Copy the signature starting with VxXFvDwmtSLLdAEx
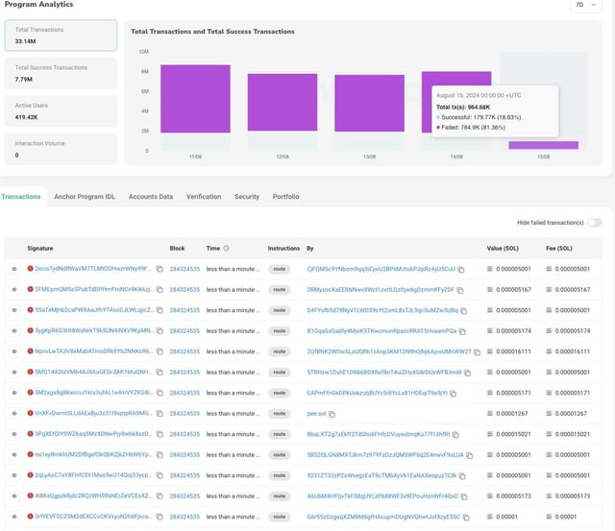 click(160, 413)
